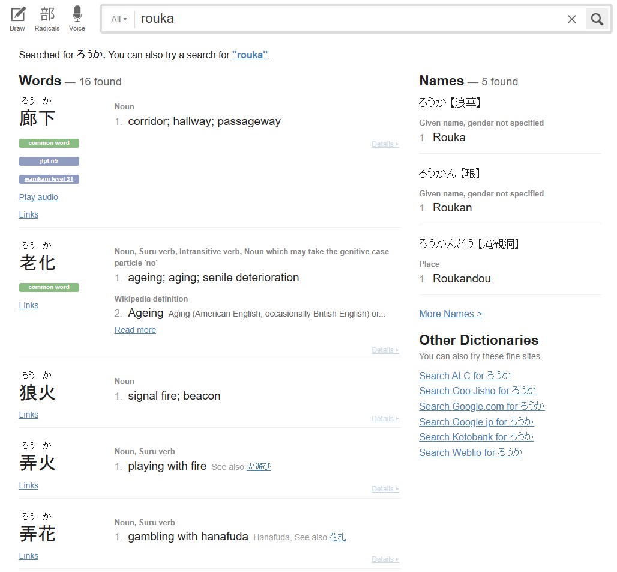
Task: Search instead for quoted "rouka"
Action: coord(250,55)
